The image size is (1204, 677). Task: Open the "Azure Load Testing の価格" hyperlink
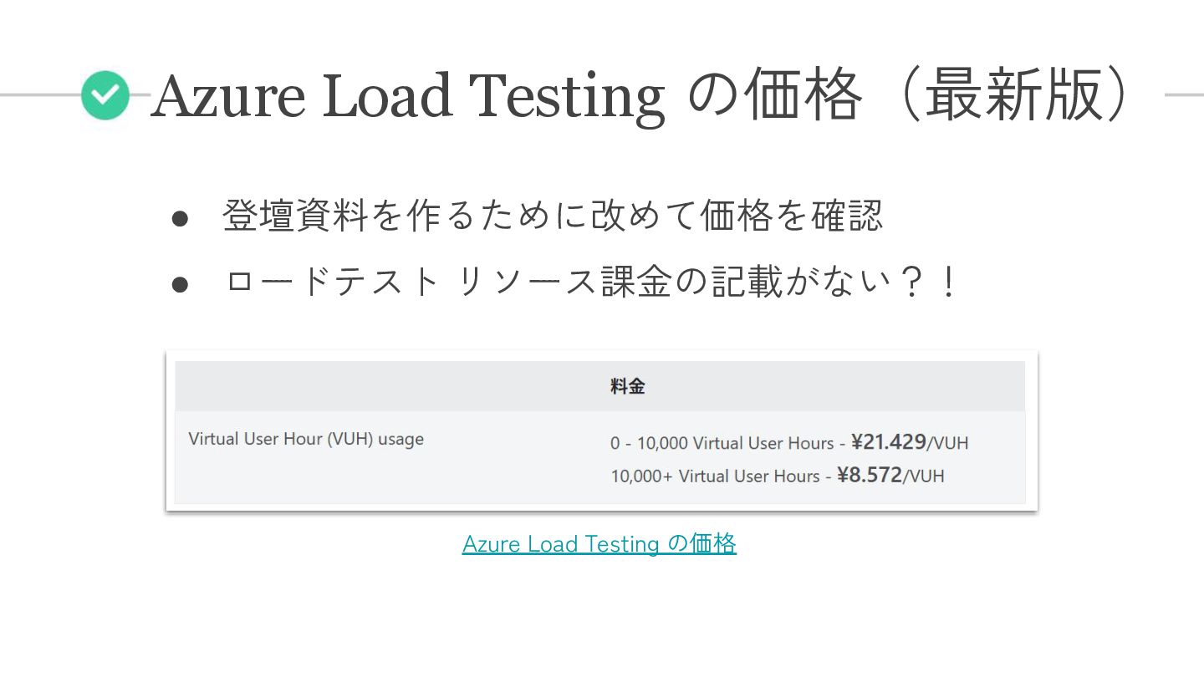click(x=599, y=544)
